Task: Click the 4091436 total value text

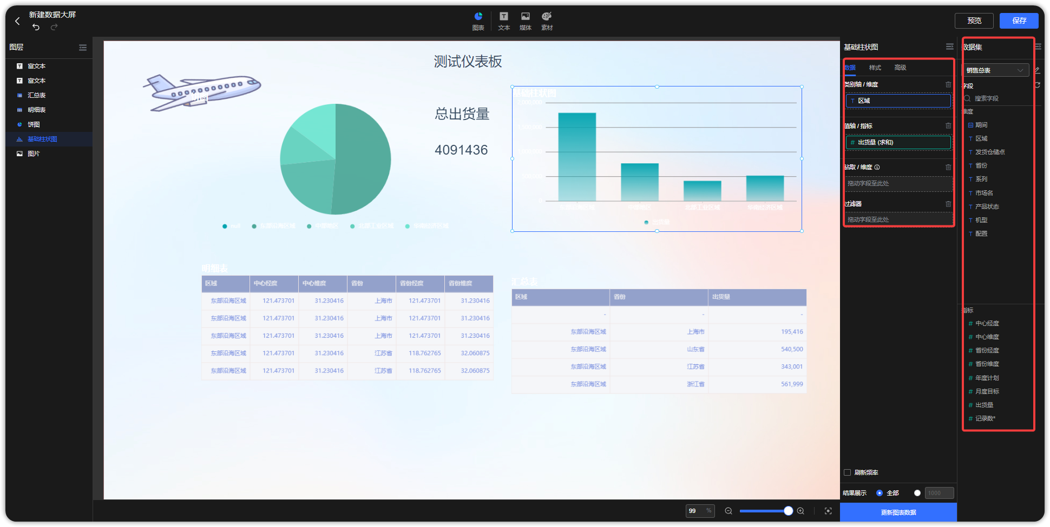Action: coord(461,150)
